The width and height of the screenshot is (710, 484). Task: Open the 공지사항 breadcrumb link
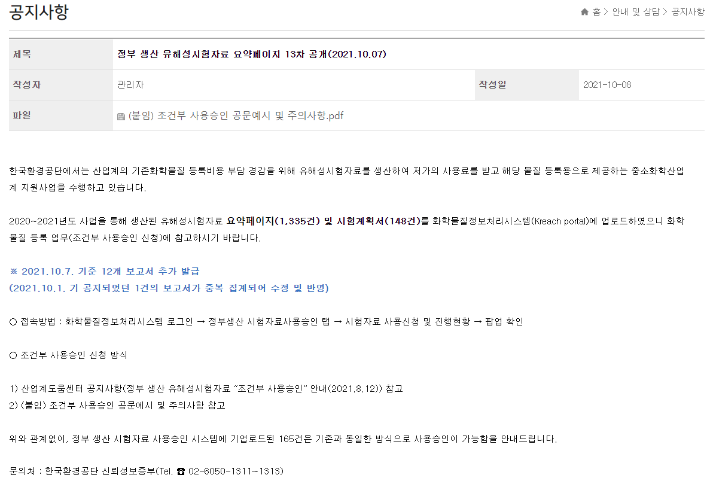pos(687,12)
